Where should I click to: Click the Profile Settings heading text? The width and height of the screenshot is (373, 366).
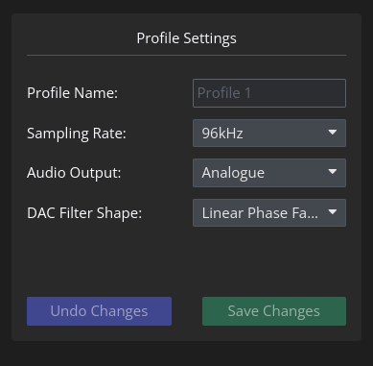187,38
